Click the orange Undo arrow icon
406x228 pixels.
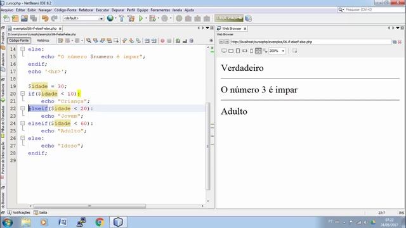click(x=45, y=18)
